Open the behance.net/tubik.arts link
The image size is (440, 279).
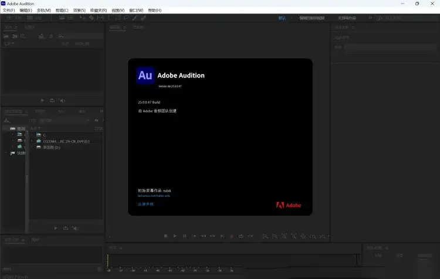(x=154, y=195)
